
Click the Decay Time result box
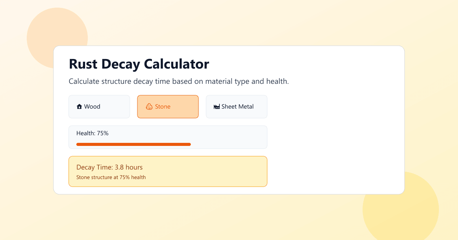(x=168, y=171)
